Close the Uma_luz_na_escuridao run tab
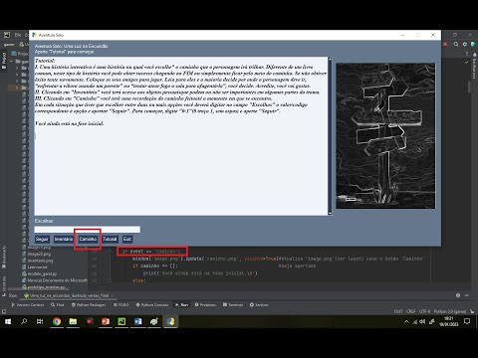Viewport: 478px width, 358px height. click(x=112, y=295)
